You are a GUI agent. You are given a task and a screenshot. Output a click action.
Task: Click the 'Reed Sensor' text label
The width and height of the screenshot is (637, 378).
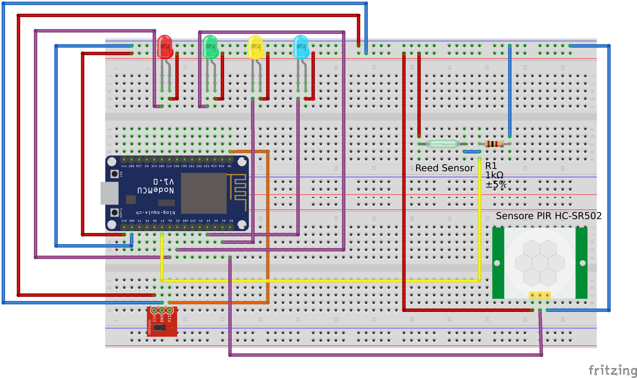click(444, 168)
